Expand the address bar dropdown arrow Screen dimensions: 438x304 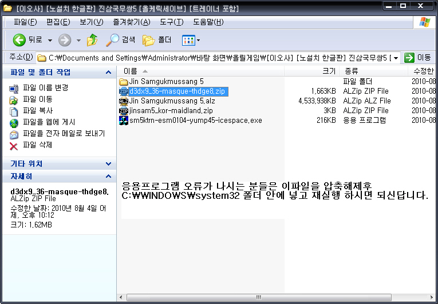coord(396,58)
